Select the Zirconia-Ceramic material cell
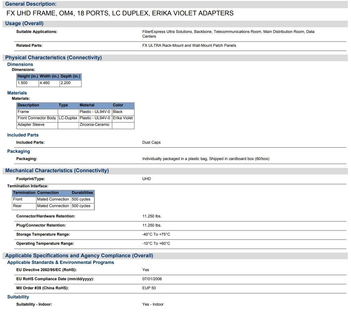Image resolution: width=351 pixels, height=321 pixels. click(x=95, y=125)
